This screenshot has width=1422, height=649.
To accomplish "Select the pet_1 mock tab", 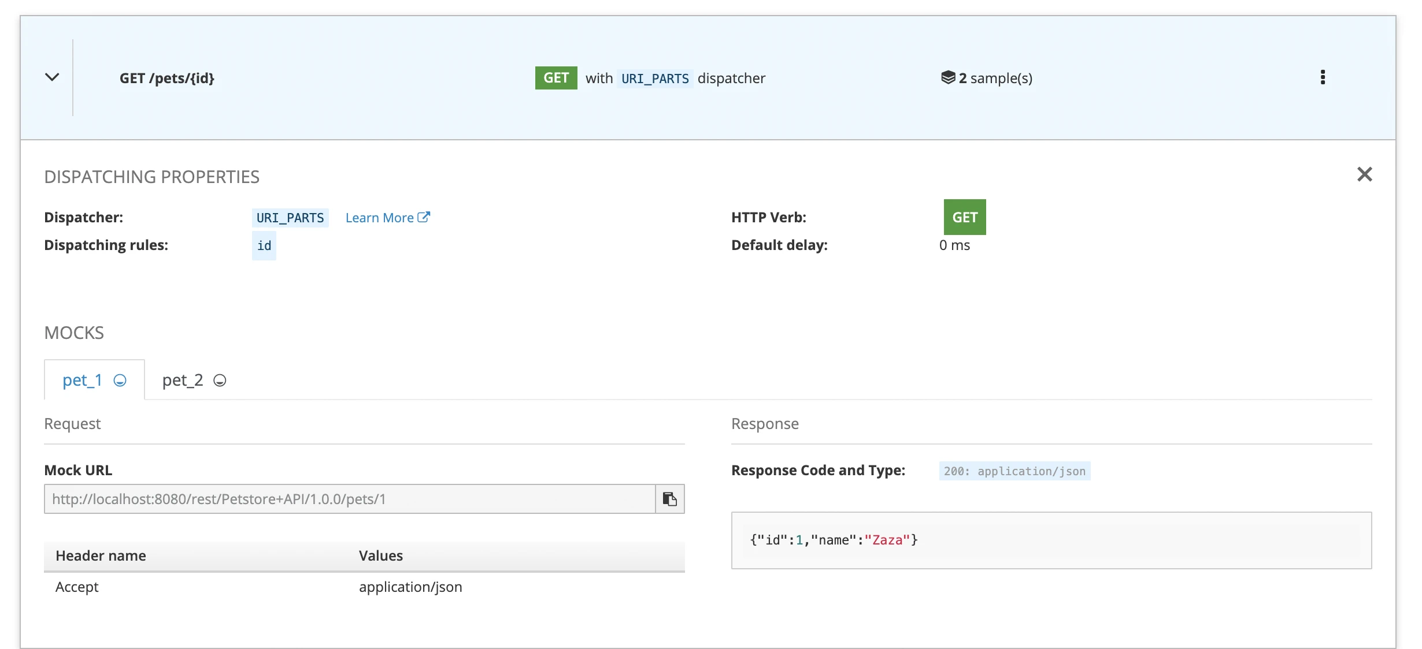I will pos(82,380).
